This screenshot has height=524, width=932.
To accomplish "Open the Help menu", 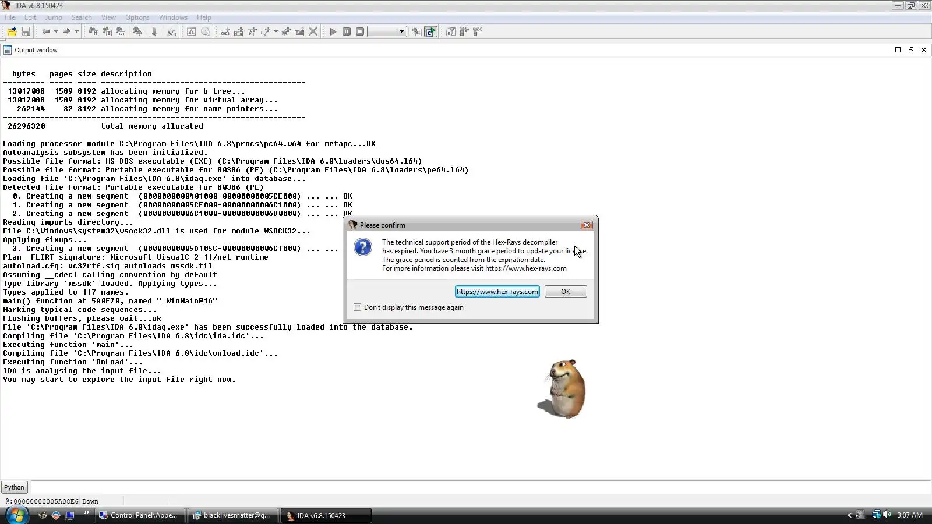I will tap(204, 17).
